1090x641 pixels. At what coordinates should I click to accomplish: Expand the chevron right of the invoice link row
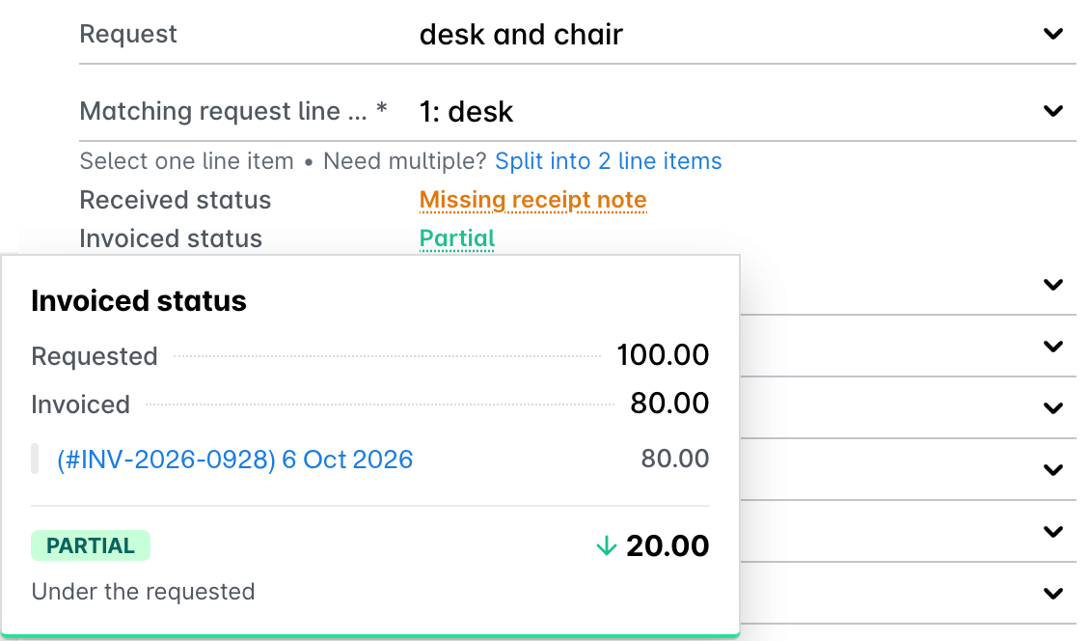coord(1053,470)
